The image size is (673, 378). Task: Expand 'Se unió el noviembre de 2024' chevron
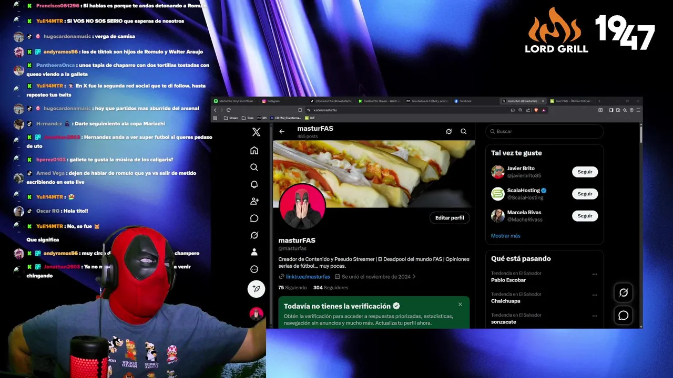[414, 277]
